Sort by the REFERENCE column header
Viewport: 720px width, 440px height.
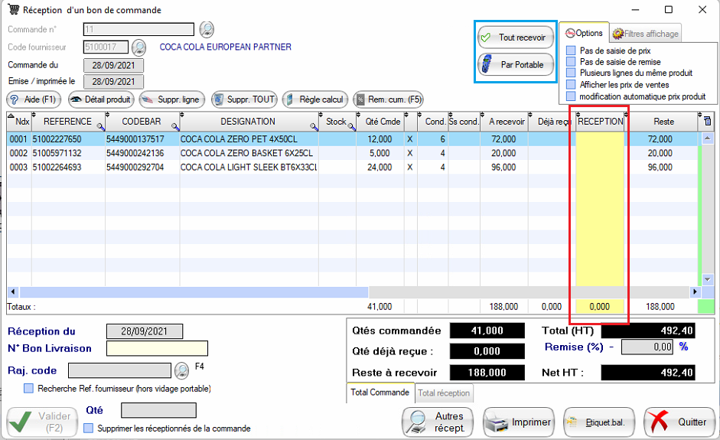[67, 122]
